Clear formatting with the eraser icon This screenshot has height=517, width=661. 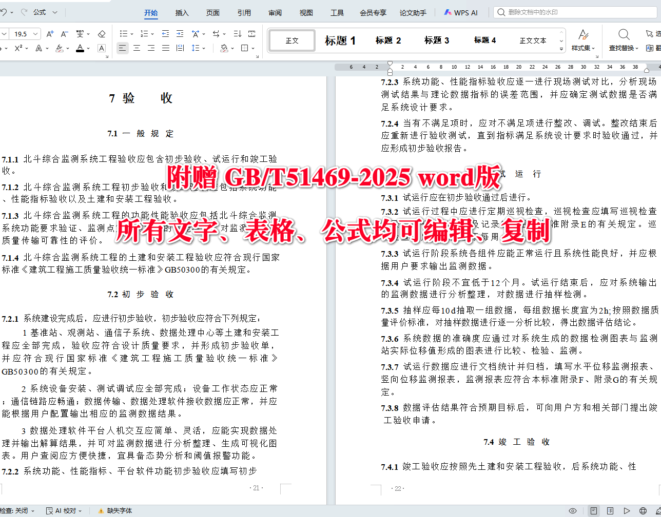tap(102, 34)
